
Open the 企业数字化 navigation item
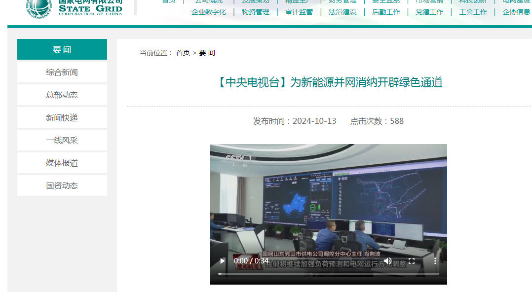(209, 12)
